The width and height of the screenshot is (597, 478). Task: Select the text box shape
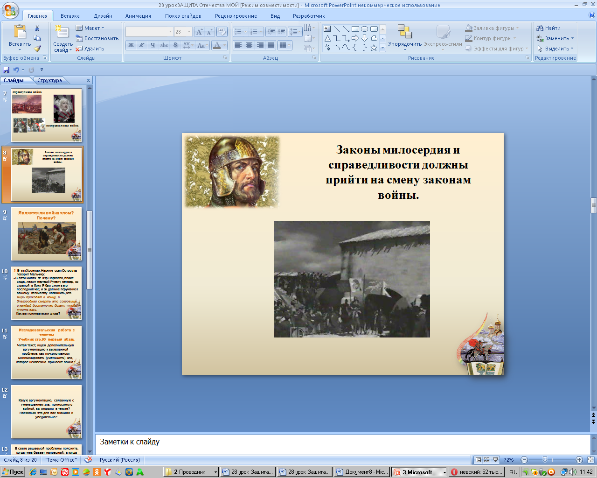(x=327, y=29)
